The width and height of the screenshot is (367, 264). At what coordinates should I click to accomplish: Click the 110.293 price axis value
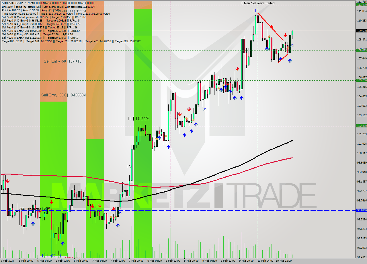coord(362,21)
